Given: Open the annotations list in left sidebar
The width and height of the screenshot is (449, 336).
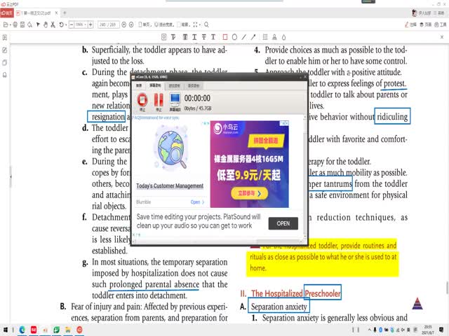Looking at the screenshot, I should (5, 50).
